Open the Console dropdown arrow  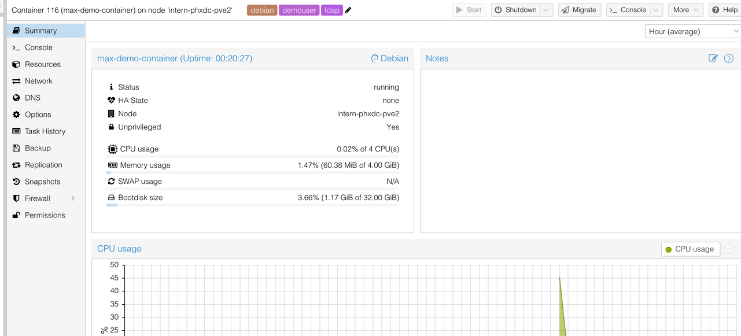[655, 9]
